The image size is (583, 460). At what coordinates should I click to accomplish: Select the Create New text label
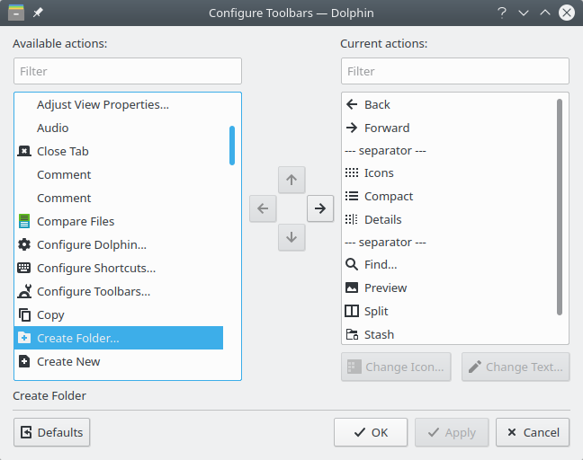[68, 361]
